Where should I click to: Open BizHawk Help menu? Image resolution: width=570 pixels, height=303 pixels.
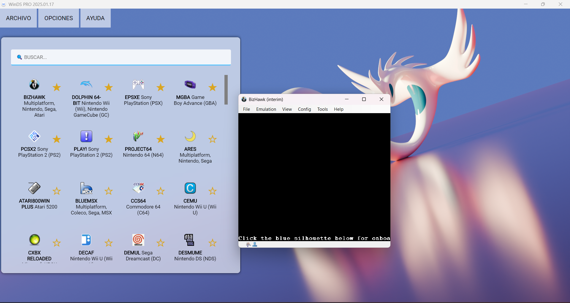point(338,109)
